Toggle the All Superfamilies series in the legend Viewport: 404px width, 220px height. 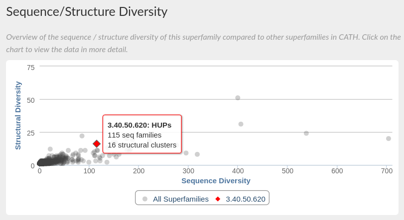click(x=180, y=199)
